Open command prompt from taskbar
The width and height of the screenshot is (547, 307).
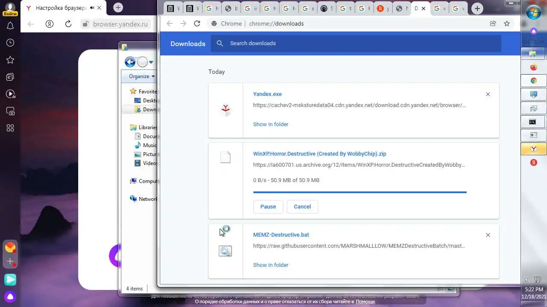533,122
